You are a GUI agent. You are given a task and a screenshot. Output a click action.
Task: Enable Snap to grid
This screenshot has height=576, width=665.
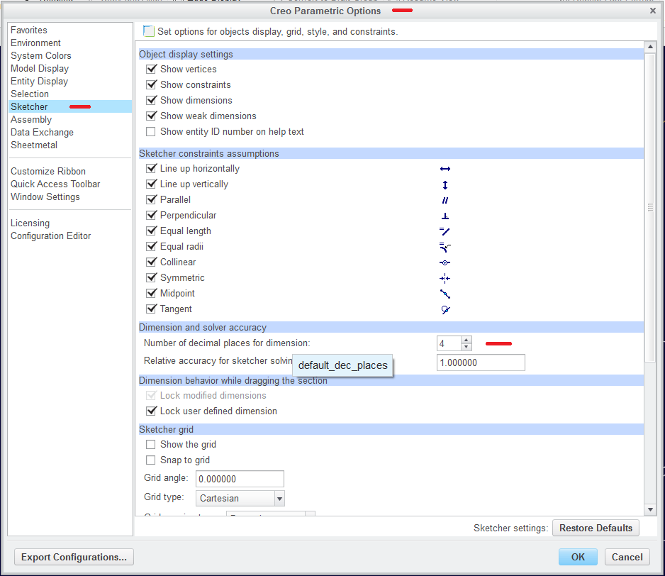[x=150, y=460]
